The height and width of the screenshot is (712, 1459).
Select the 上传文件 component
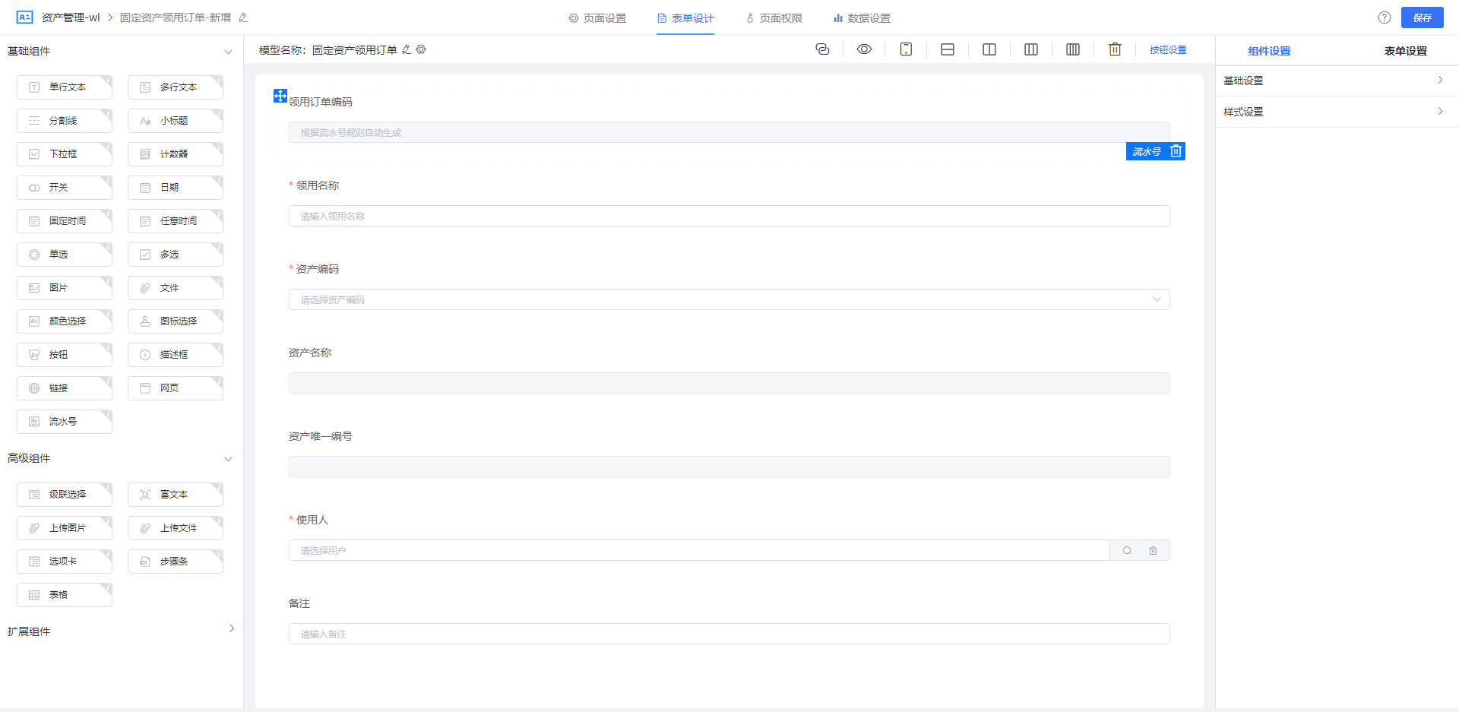(x=176, y=528)
